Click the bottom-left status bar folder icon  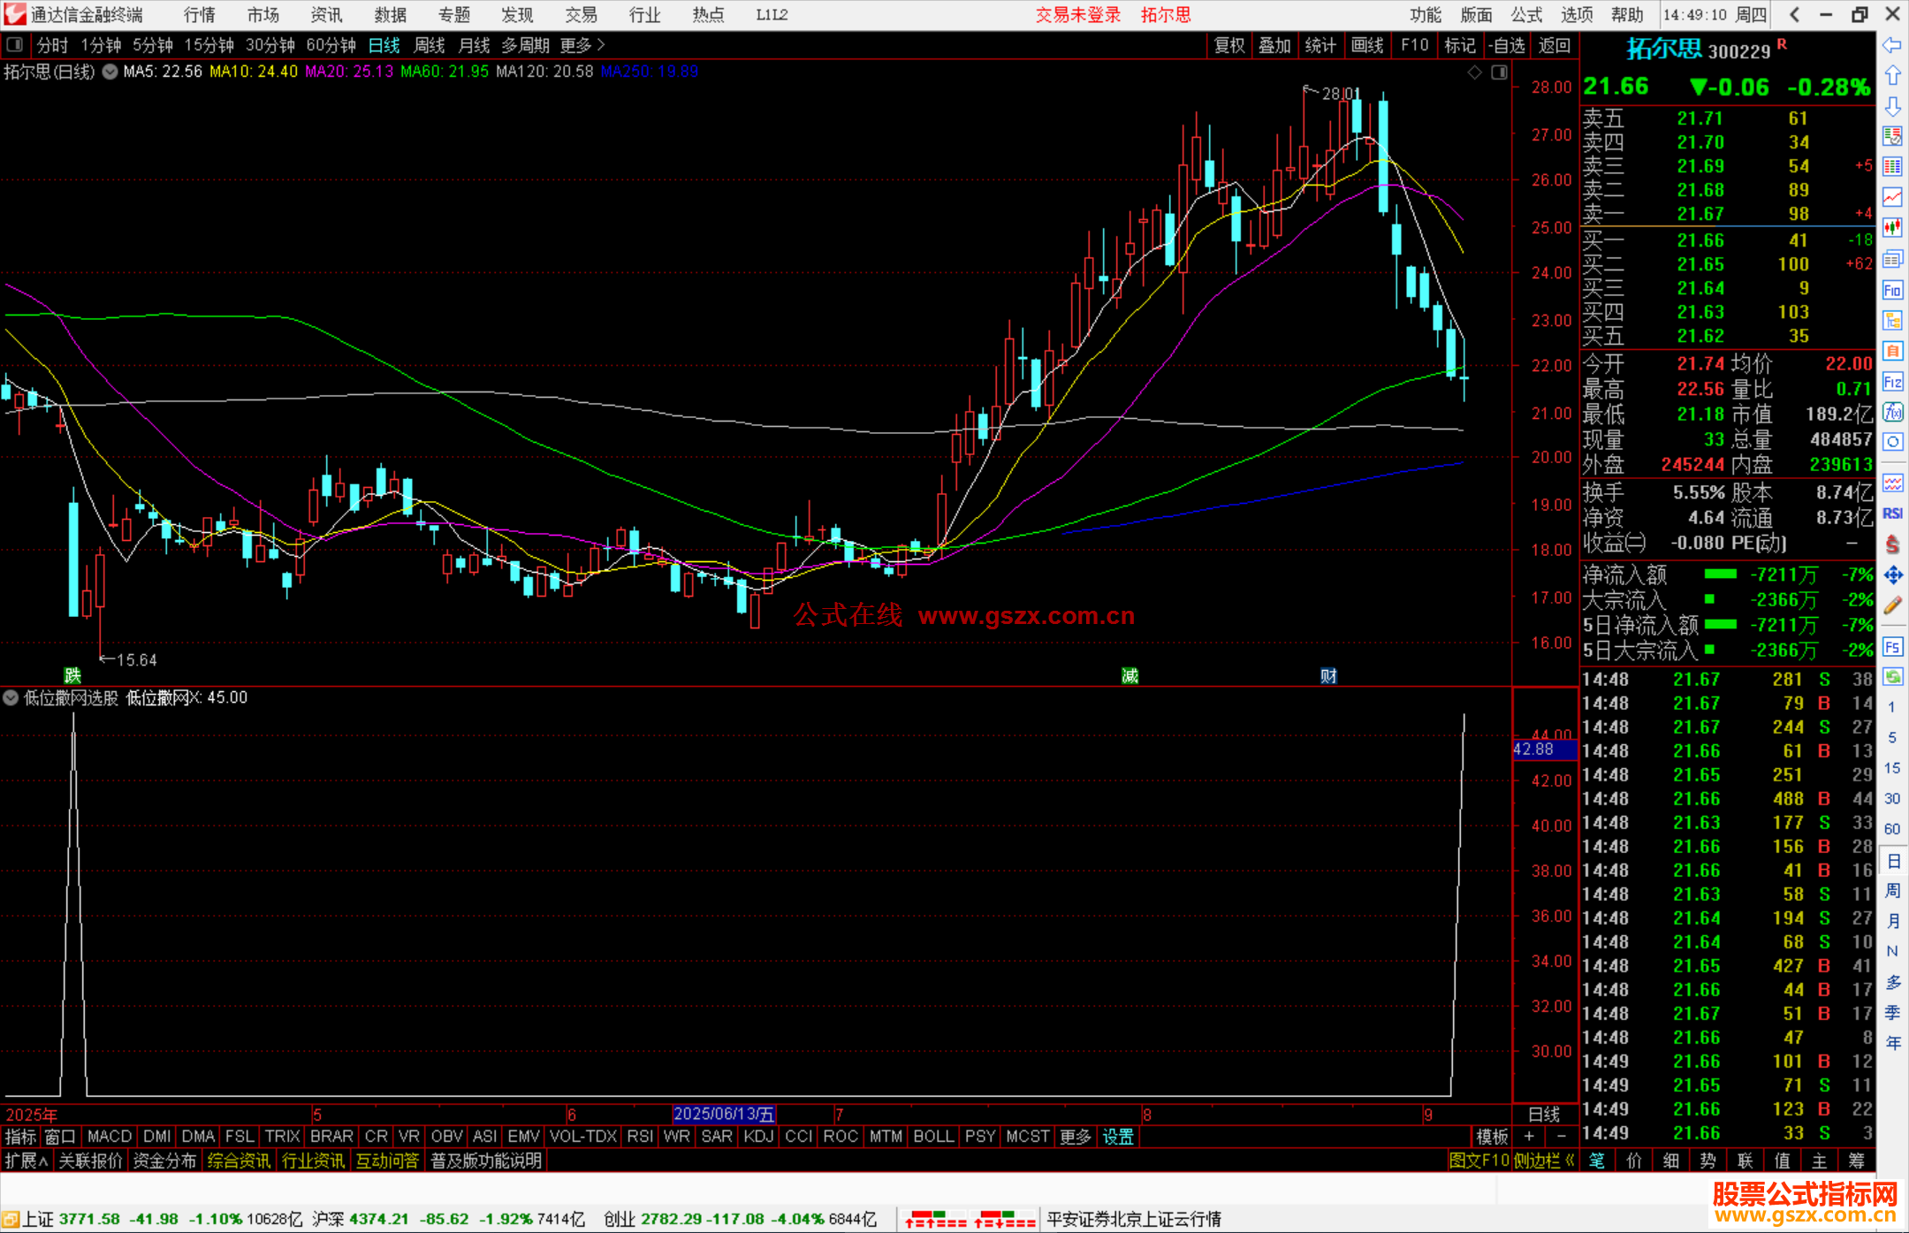[10, 1220]
